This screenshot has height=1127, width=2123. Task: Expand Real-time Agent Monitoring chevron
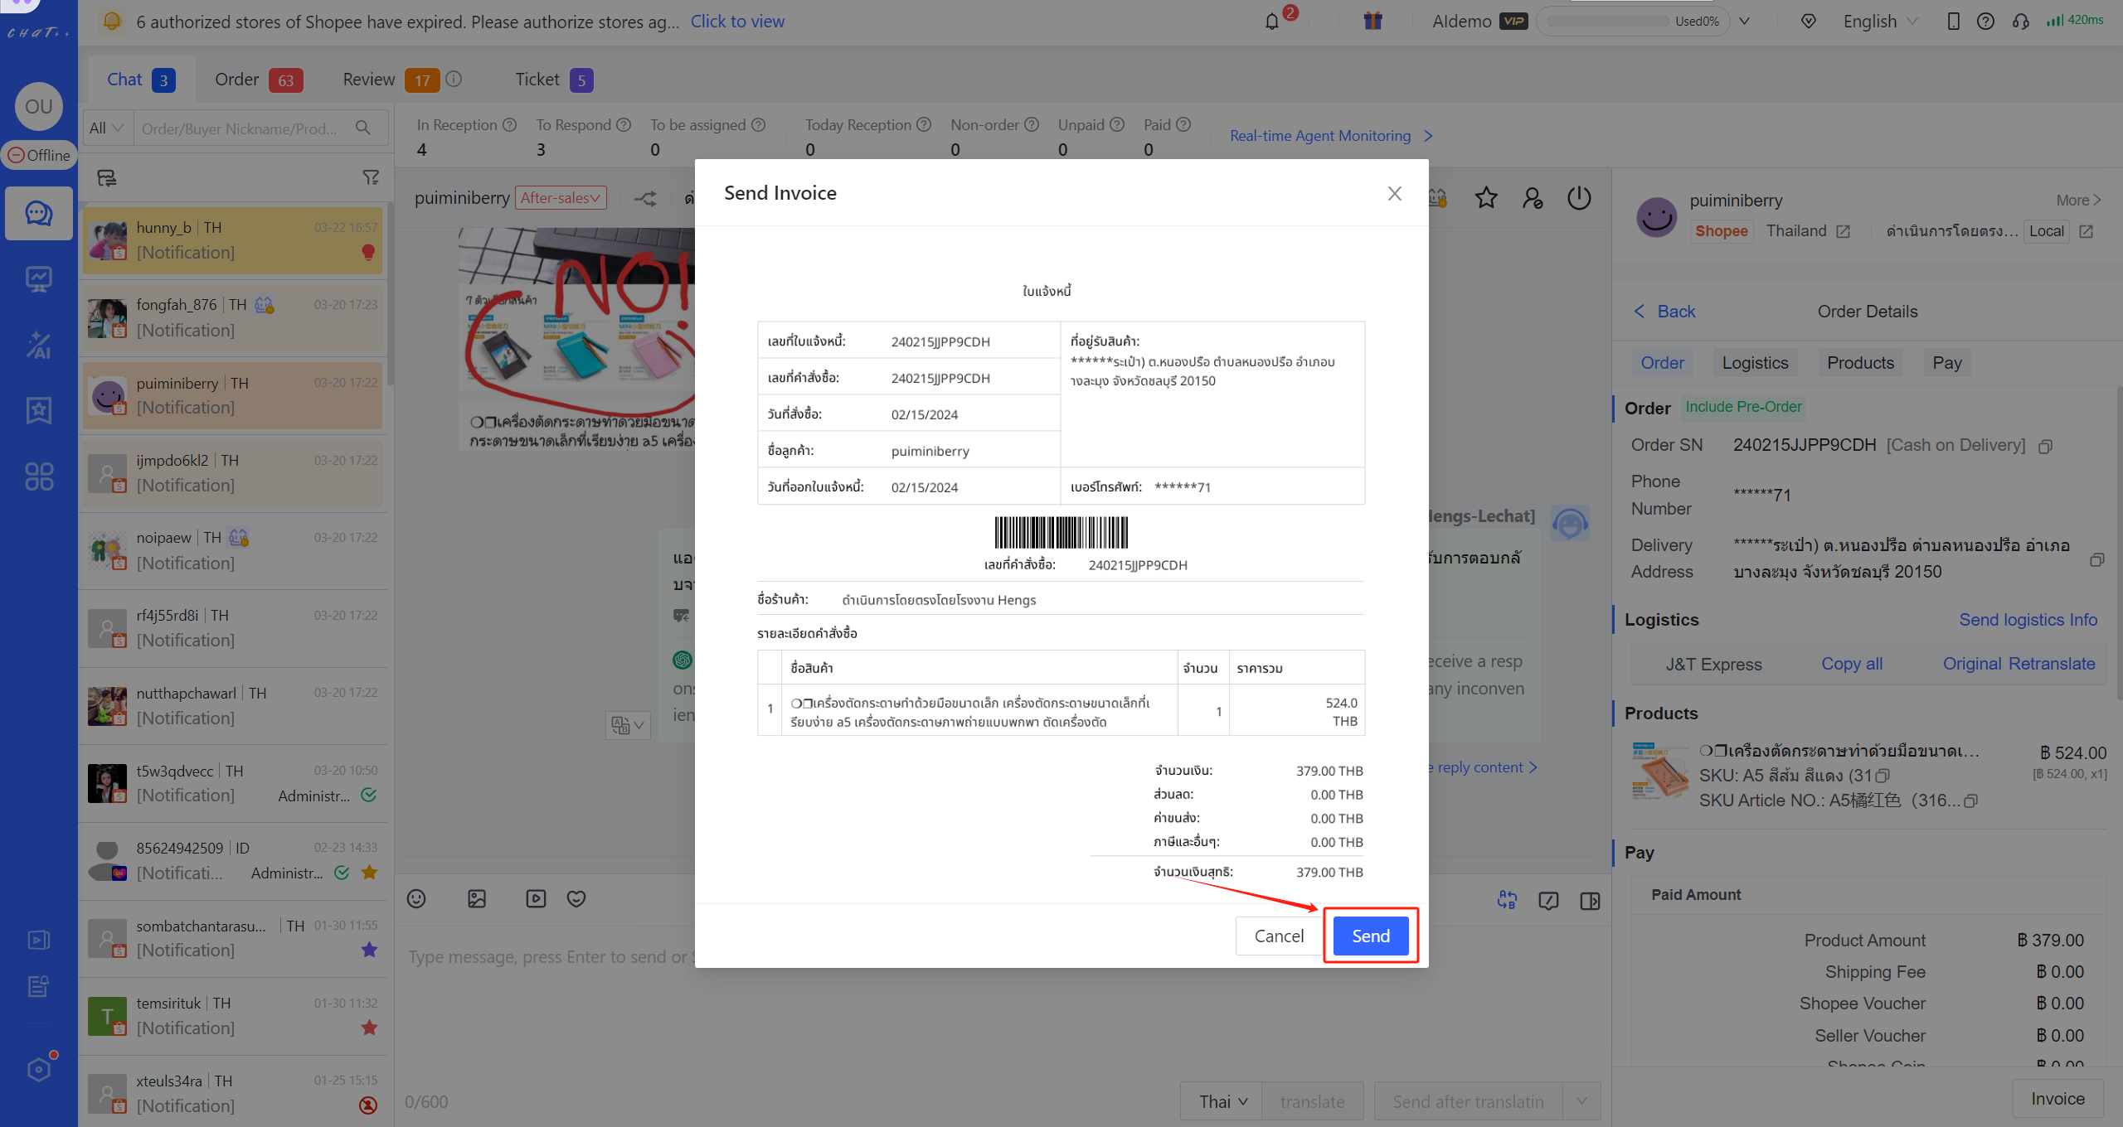(1428, 136)
